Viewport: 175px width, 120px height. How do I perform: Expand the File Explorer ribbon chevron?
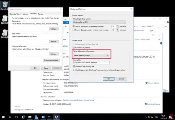[x=165, y=22]
